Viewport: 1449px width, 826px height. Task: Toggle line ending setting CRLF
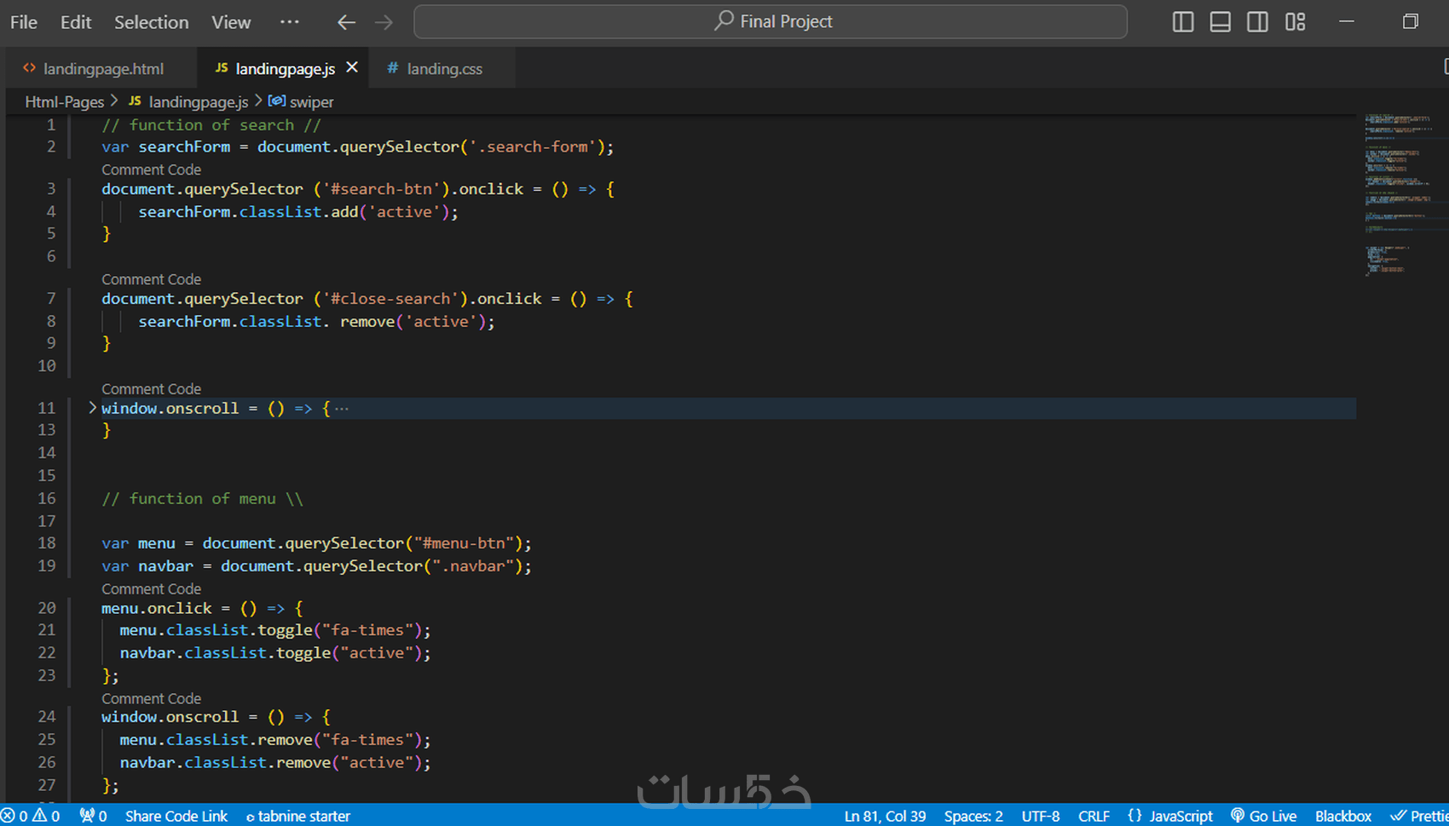click(x=1094, y=816)
